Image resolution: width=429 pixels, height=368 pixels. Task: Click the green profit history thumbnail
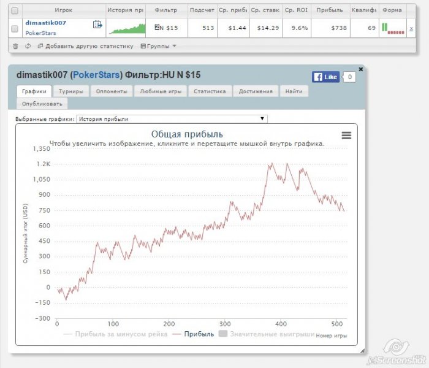tap(127, 28)
